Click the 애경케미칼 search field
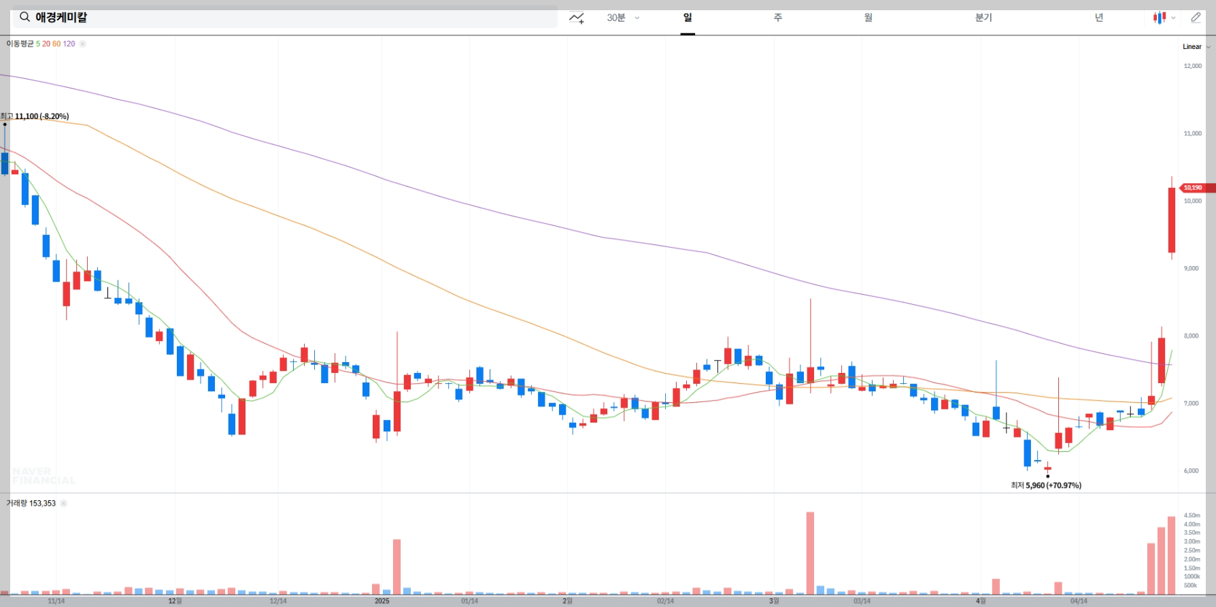 285,17
